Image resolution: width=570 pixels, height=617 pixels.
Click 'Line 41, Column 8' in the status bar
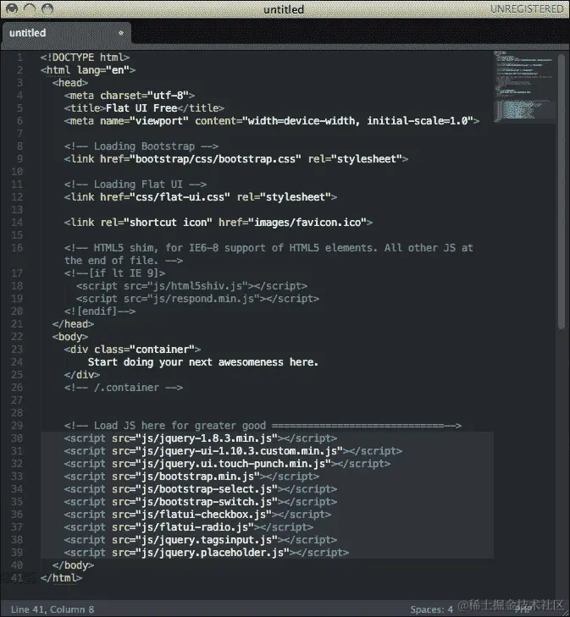click(53, 609)
